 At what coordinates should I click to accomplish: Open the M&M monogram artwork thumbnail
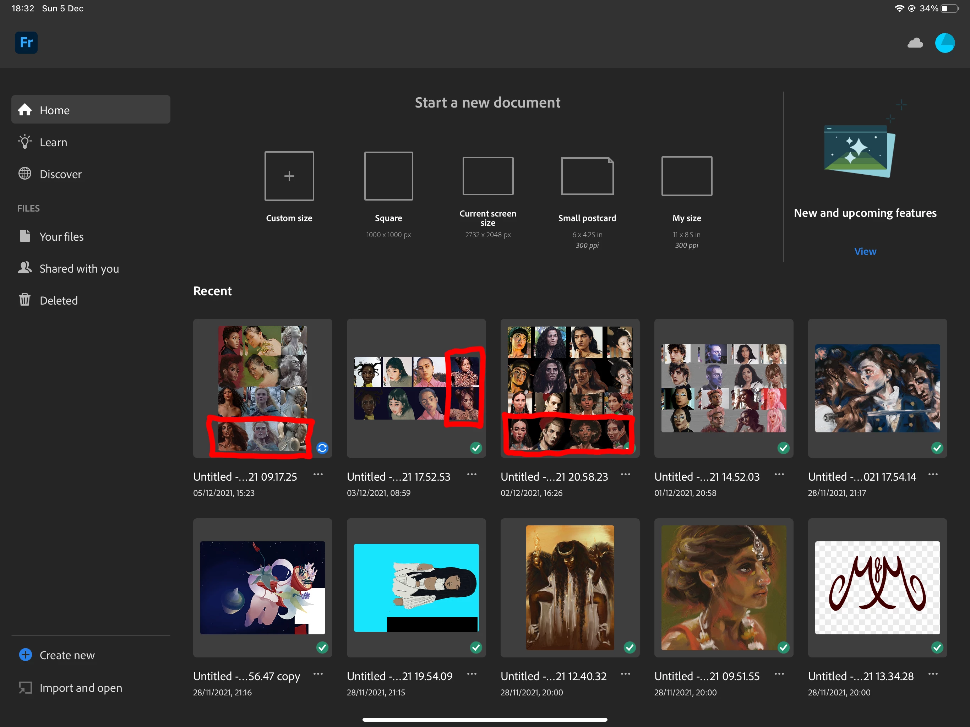click(877, 587)
